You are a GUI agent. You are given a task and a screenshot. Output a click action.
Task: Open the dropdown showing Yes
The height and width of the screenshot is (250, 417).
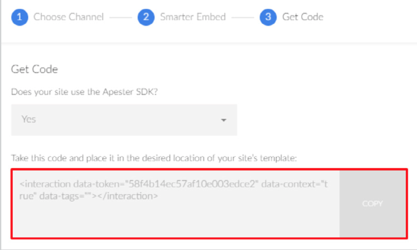(x=124, y=120)
